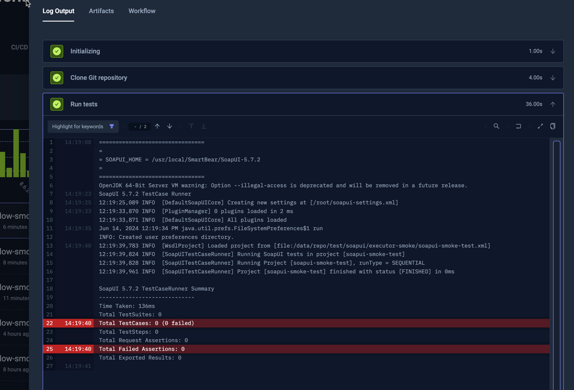Open the CI/CD section in sidebar
The width and height of the screenshot is (574, 390).
tap(19, 47)
